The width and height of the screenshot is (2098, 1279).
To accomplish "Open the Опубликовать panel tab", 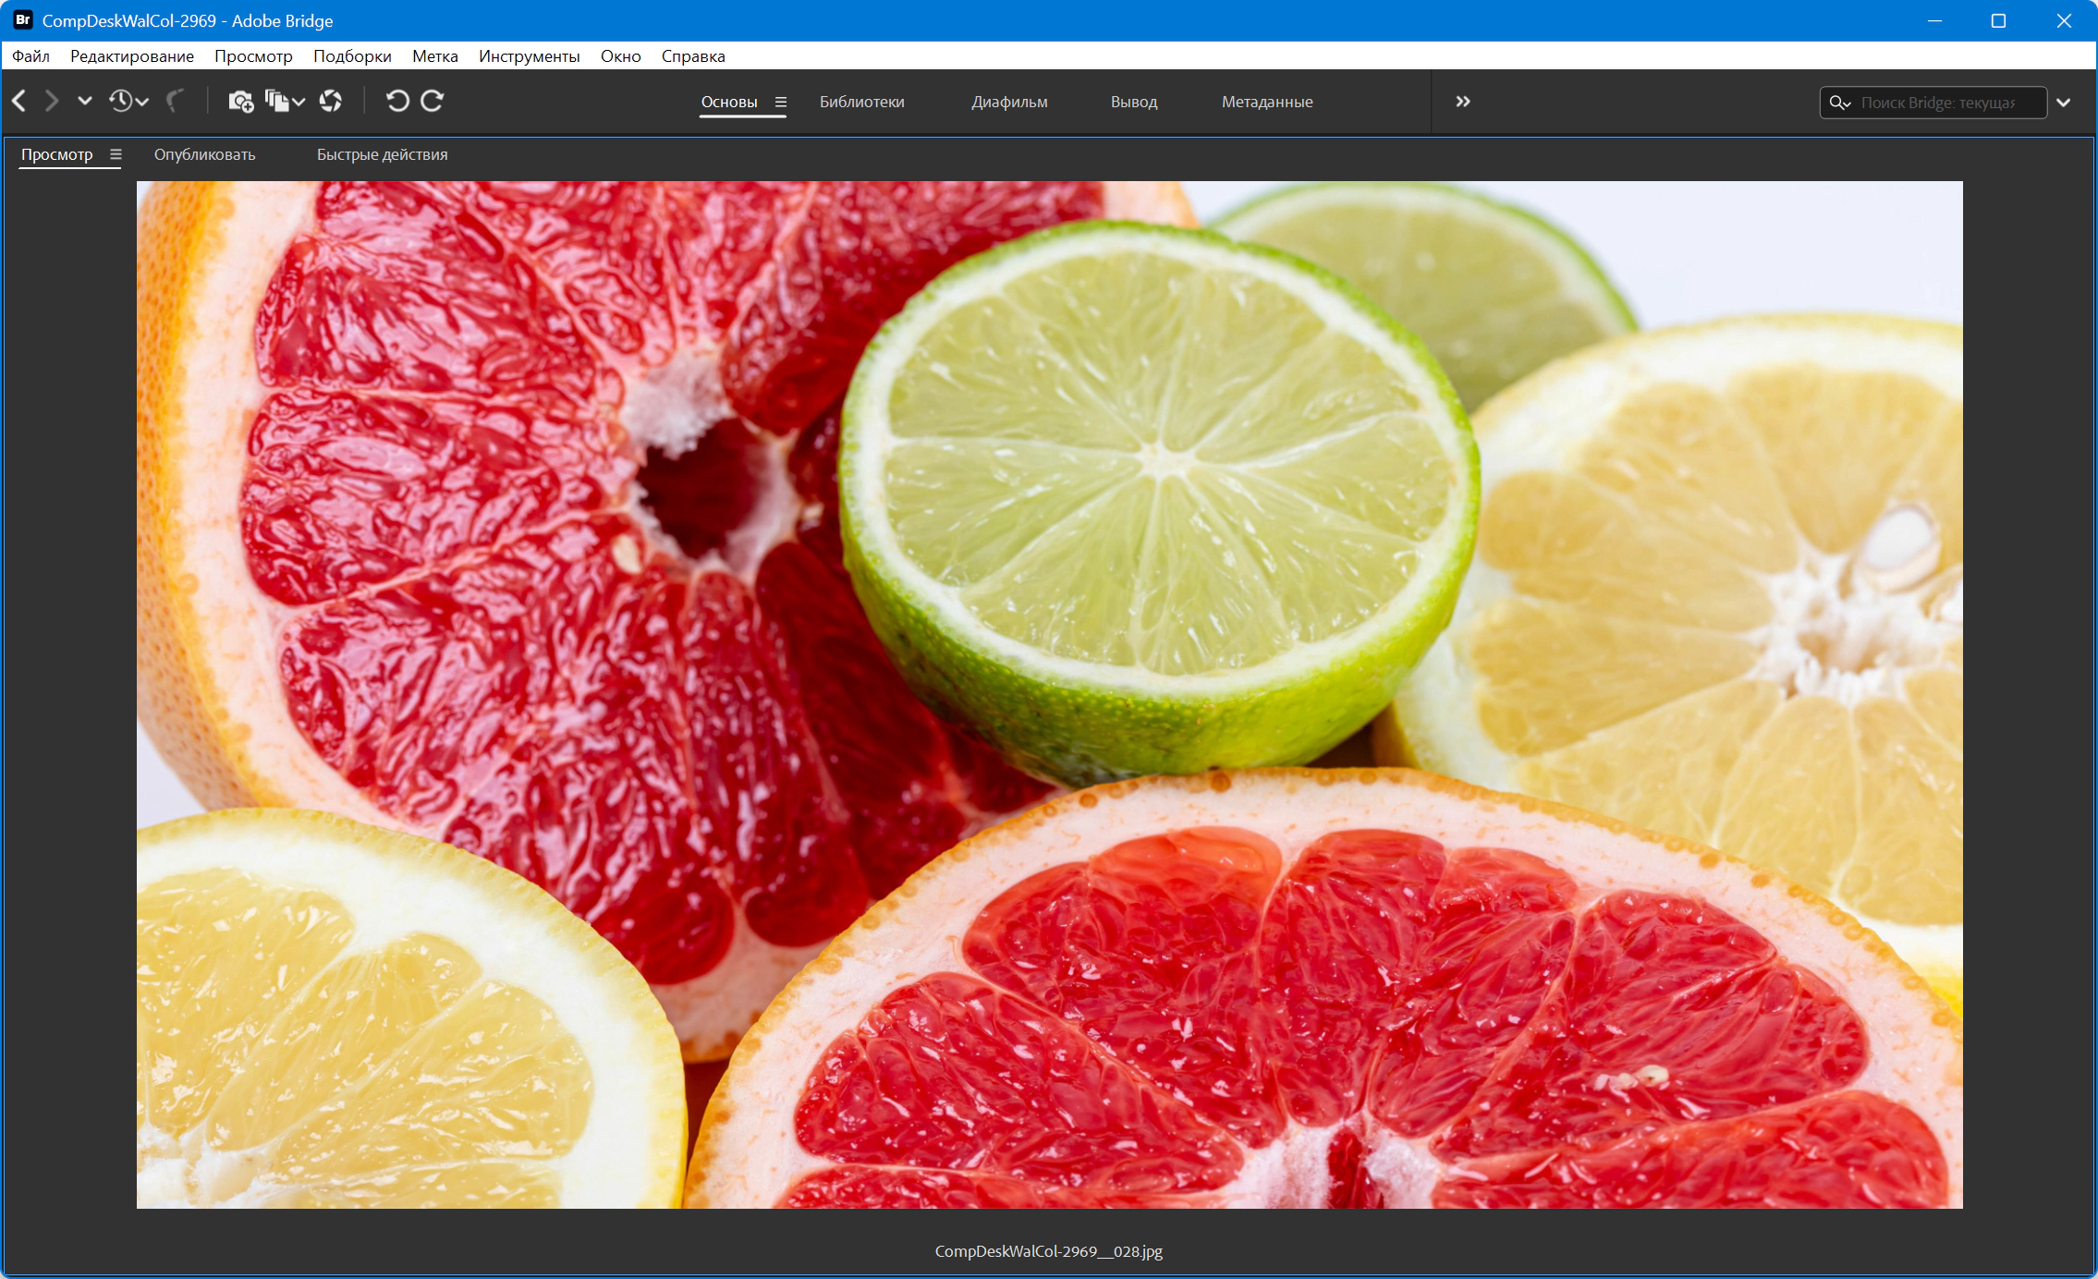I will (204, 154).
